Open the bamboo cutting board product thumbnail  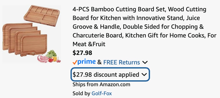coord(32,34)
